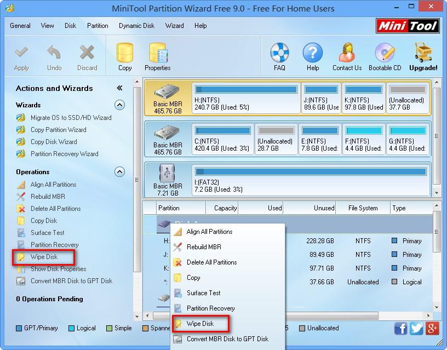Image resolution: width=447 pixels, height=350 pixels.
Task: Click the sidebar scrollbar down arrow
Action: tap(137, 317)
